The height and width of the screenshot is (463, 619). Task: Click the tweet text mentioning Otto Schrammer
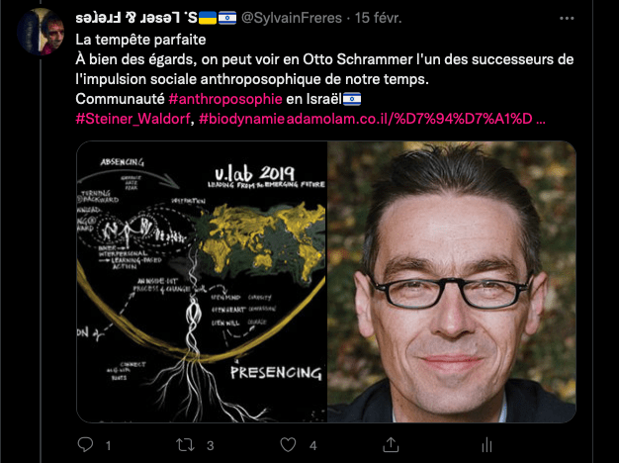tap(324, 69)
